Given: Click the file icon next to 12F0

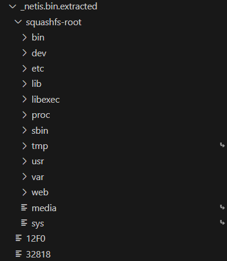Looking at the screenshot, I should (x=19, y=238).
